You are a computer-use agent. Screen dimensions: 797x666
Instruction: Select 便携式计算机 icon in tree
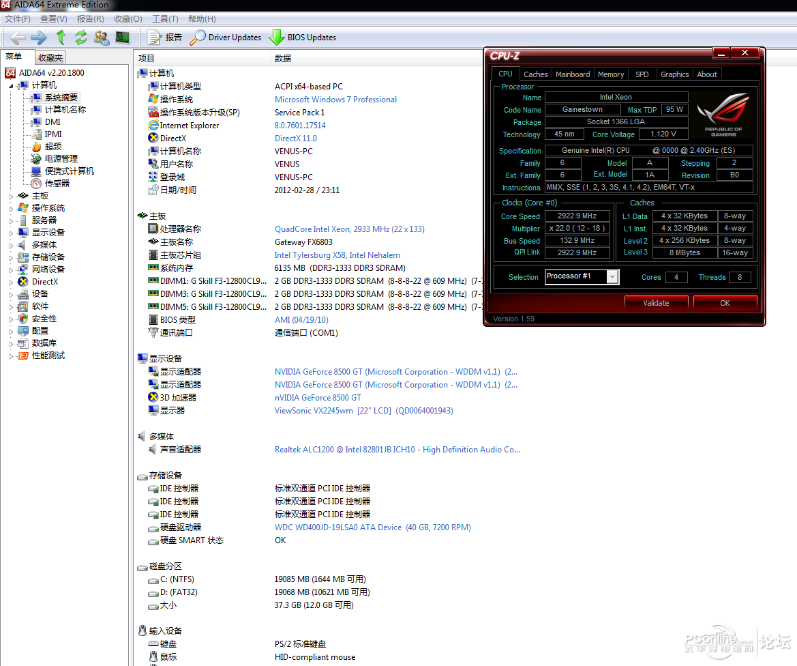[36, 171]
